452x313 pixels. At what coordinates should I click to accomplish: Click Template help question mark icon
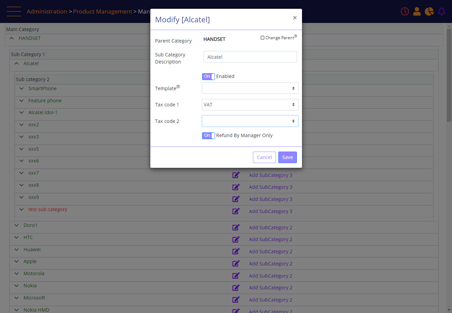[x=178, y=86]
